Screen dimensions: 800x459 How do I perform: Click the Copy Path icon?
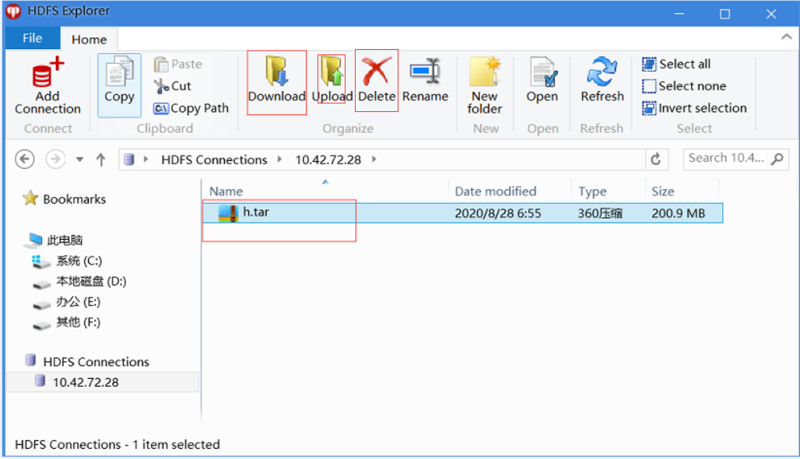tap(191, 109)
